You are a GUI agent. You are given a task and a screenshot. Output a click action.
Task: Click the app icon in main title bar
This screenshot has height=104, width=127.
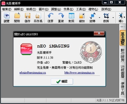coord(3,3)
